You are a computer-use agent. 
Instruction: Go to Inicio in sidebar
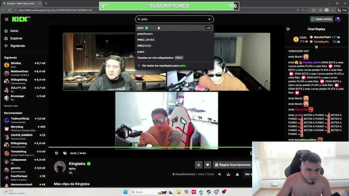pyautogui.click(x=11, y=31)
